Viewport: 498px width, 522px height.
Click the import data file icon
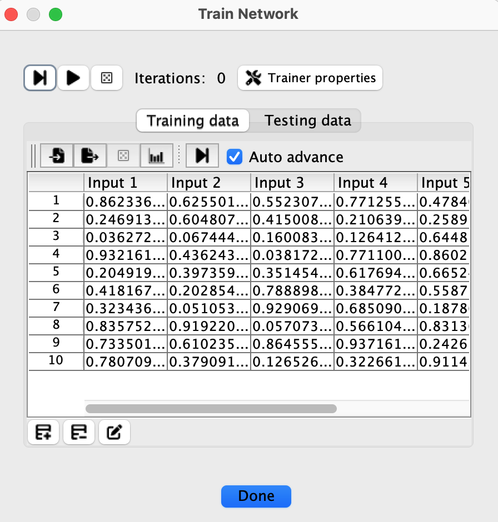[x=56, y=157]
